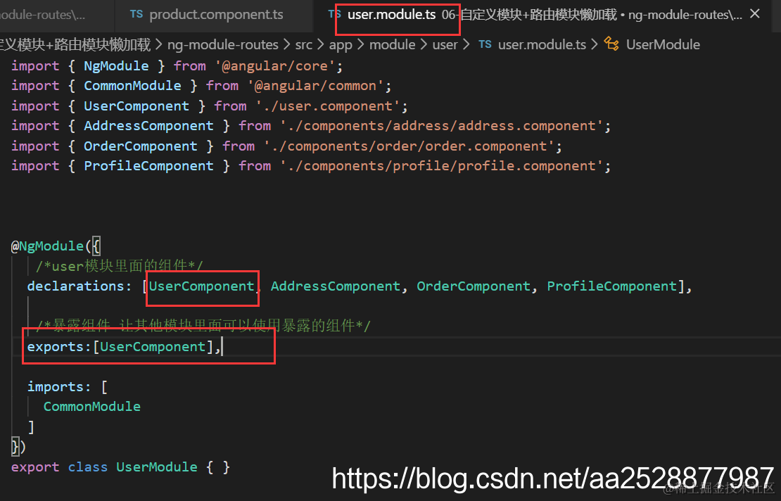Open the app breadcrumb folder

(341, 45)
